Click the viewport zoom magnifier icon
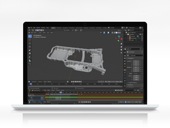The width and height of the screenshot is (170, 128). (x=121, y=44)
